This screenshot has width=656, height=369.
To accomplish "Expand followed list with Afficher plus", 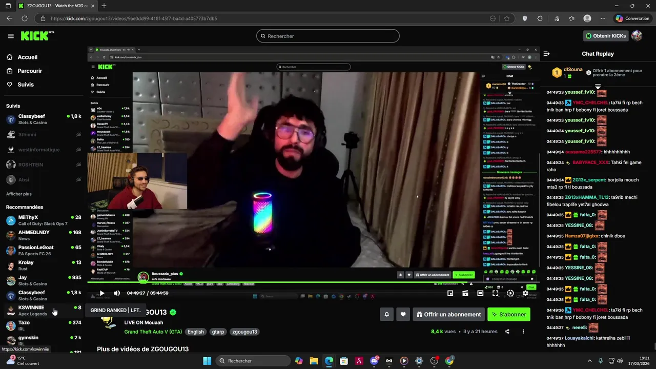I will (19, 194).
